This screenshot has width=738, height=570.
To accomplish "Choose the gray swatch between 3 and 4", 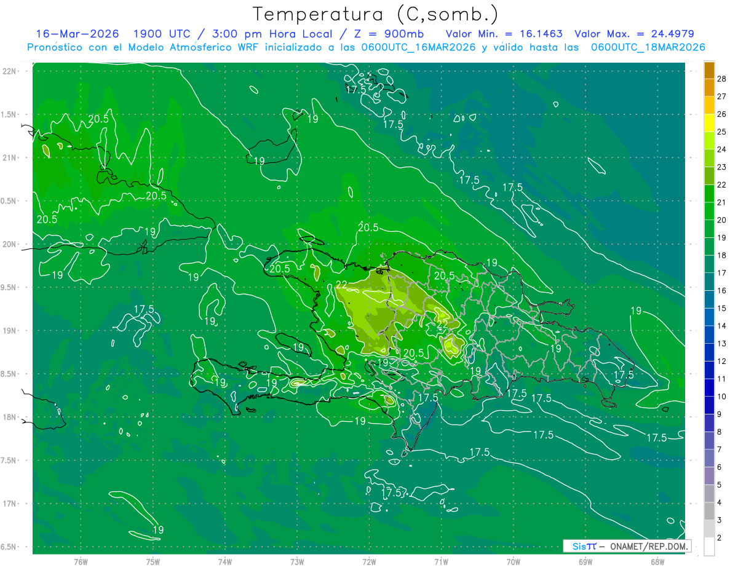I will tap(709, 511).
